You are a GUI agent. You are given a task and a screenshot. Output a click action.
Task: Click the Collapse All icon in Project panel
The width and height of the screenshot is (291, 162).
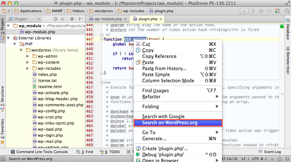click(63, 19)
